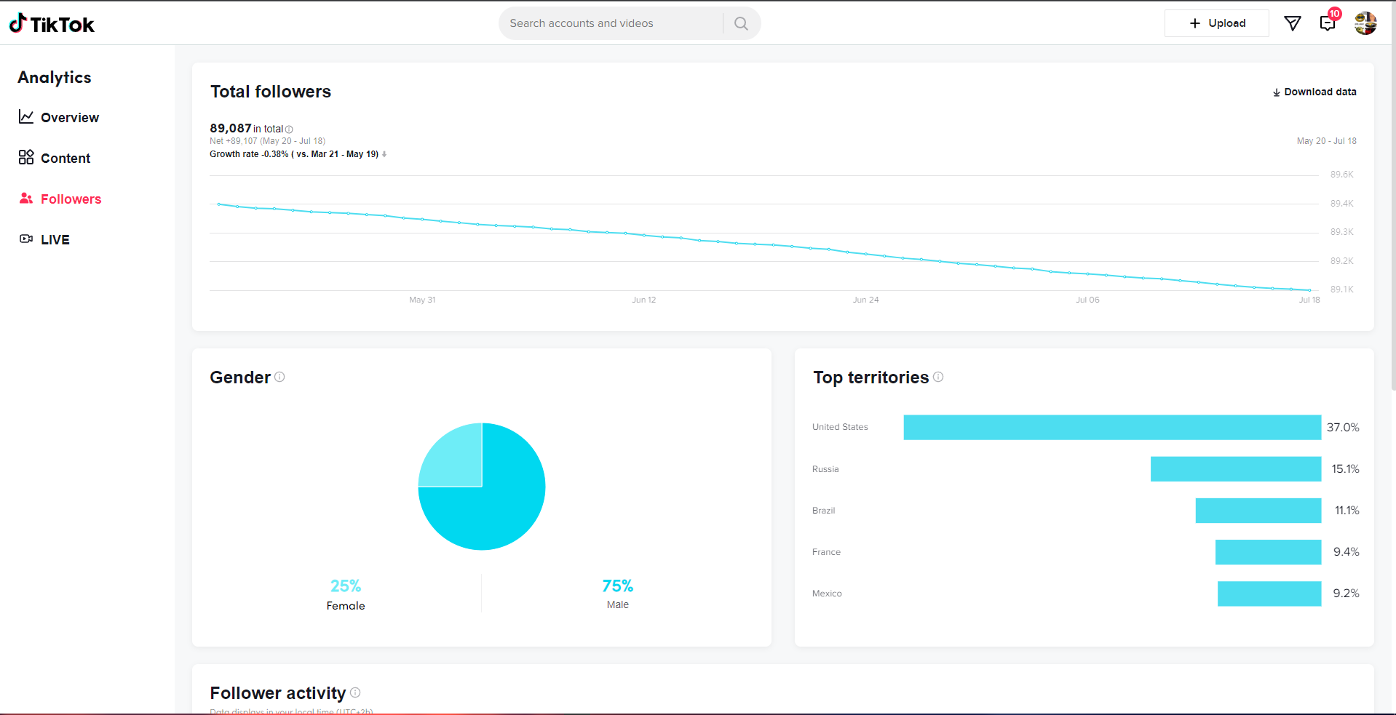This screenshot has height=715, width=1396.
Task: Click the Jul 18 endpoint on the chart
Action: (1309, 290)
